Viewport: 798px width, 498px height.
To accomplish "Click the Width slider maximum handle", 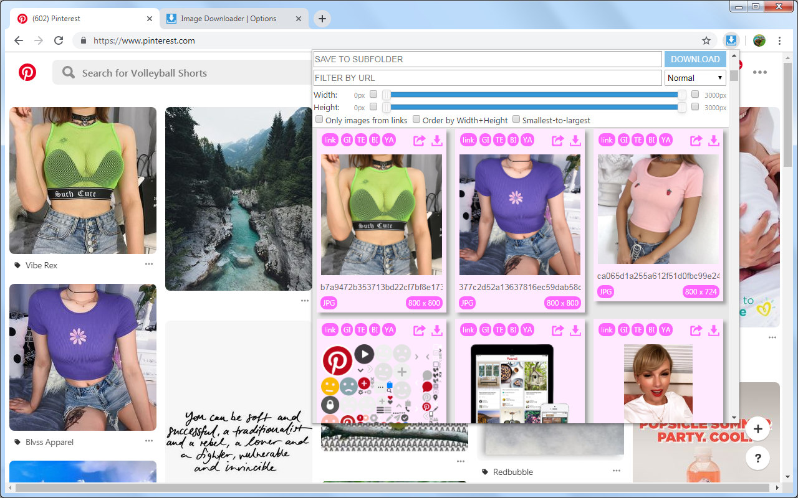I will click(x=682, y=95).
